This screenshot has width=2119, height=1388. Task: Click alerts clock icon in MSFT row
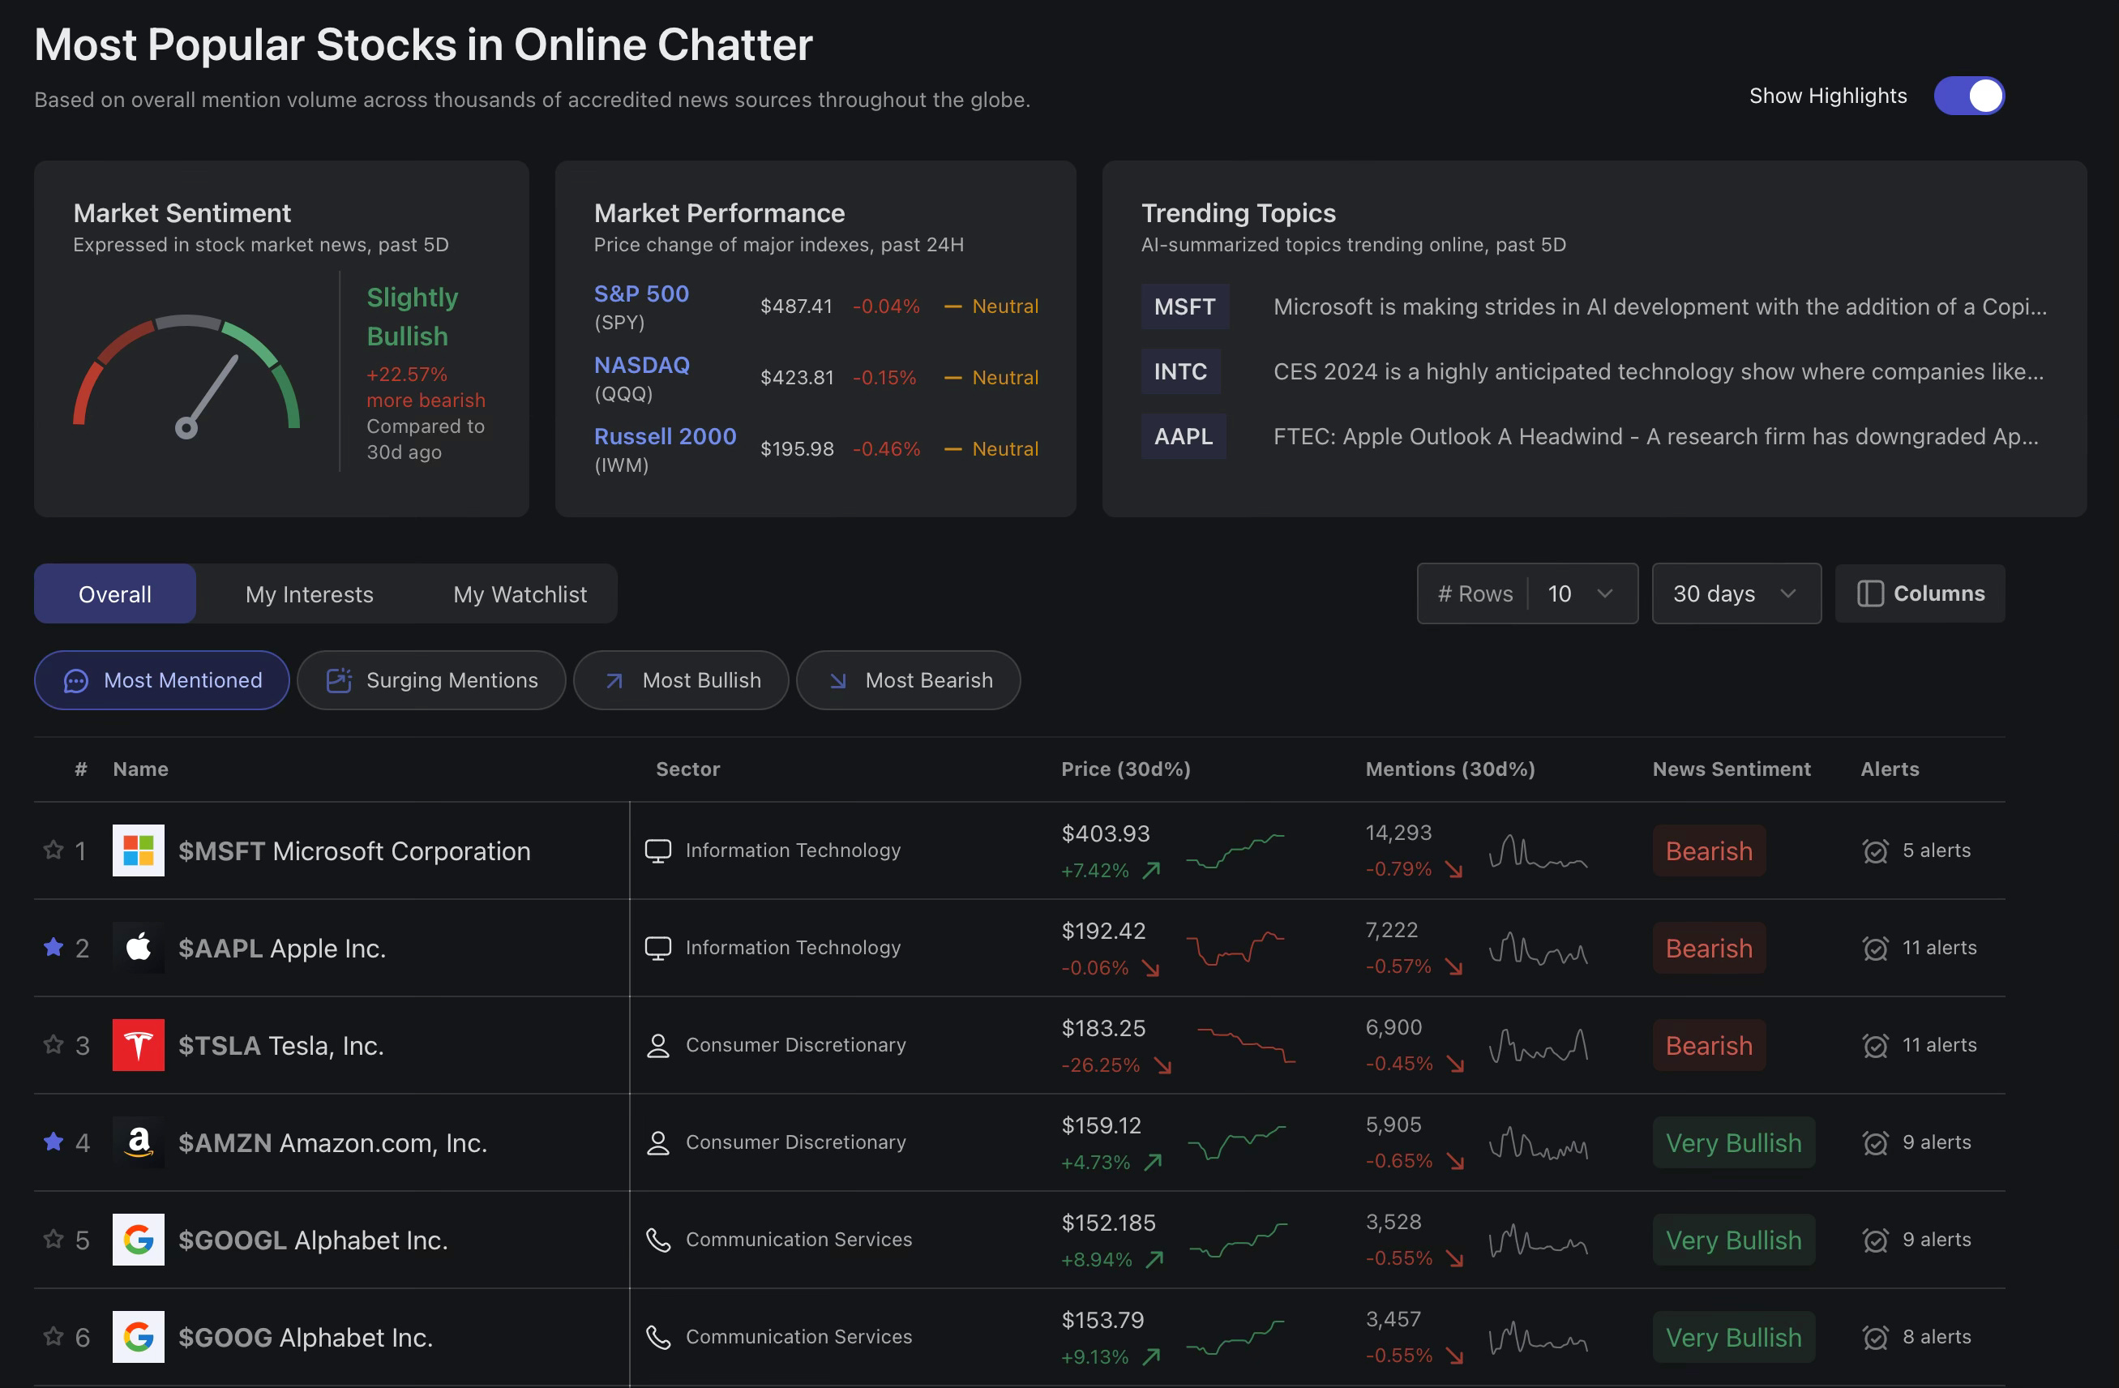(x=1875, y=851)
